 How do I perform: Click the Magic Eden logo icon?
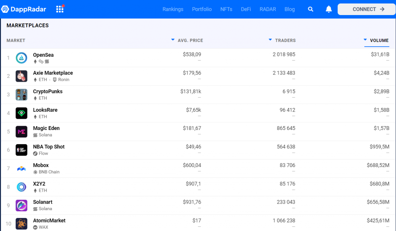21,132
